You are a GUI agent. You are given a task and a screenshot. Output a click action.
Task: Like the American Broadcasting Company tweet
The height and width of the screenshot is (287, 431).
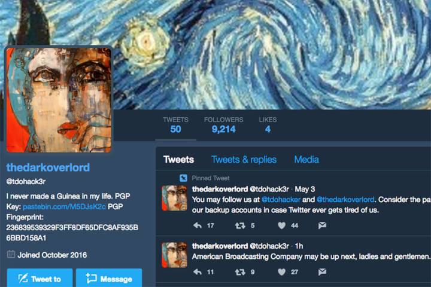281,272
